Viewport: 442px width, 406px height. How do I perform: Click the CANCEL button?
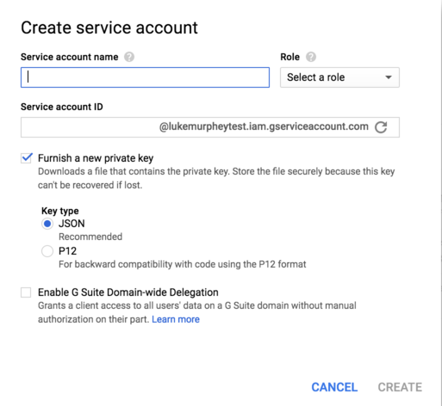(334, 387)
